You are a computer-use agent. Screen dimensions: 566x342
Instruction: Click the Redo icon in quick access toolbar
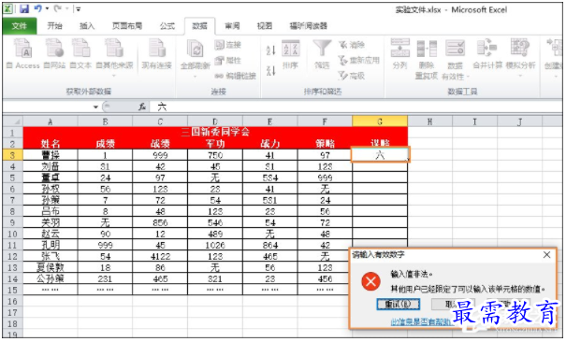coord(57,8)
